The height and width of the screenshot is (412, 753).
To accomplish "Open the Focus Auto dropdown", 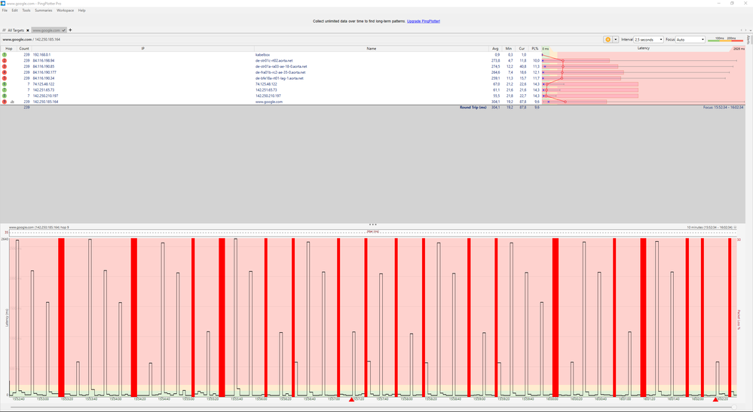I will 690,39.
